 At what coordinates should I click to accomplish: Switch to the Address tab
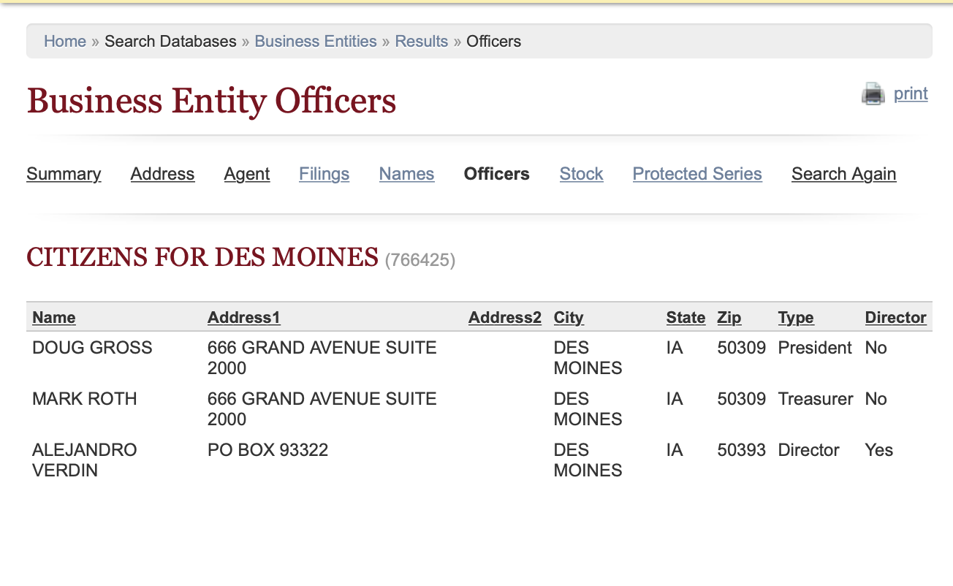pos(162,174)
